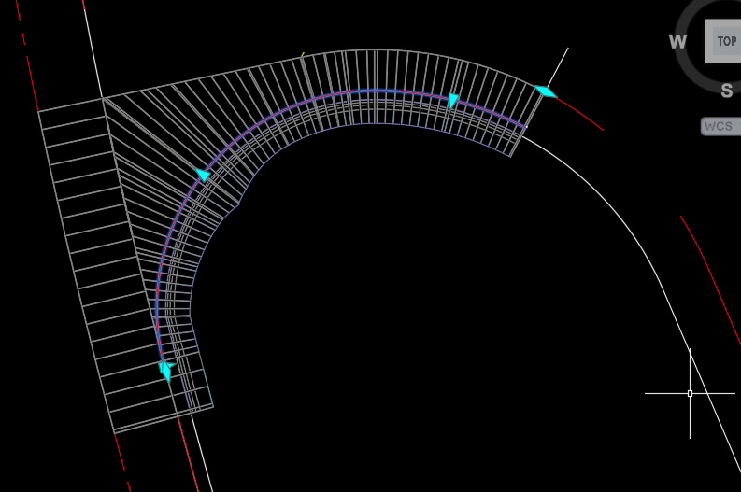This screenshot has height=492, width=741.
Task: Open the WCS coordinate system dropdown
Action: tap(721, 126)
